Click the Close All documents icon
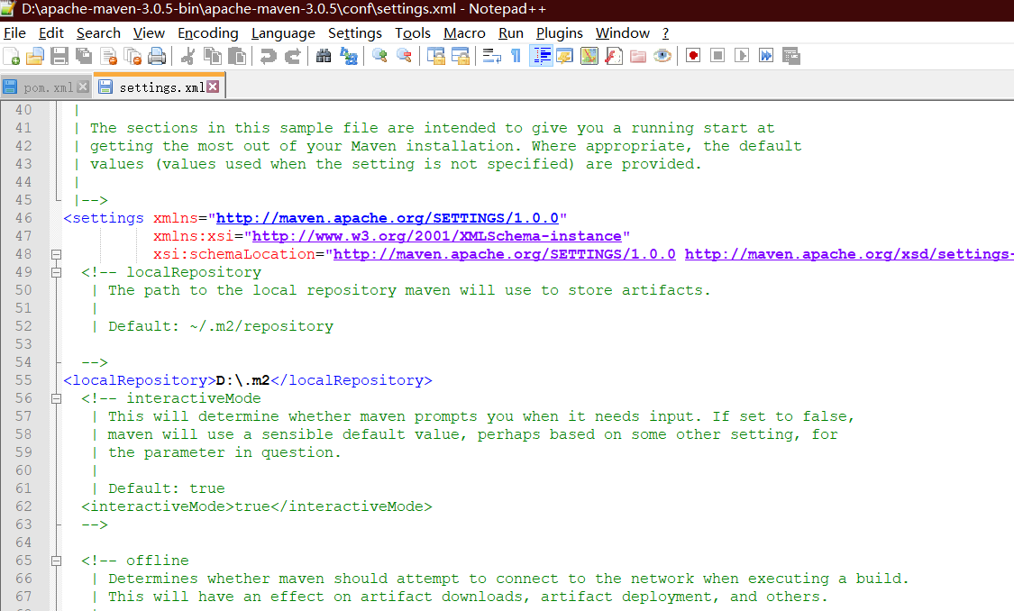The width and height of the screenshot is (1014, 611). tap(132, 56)
